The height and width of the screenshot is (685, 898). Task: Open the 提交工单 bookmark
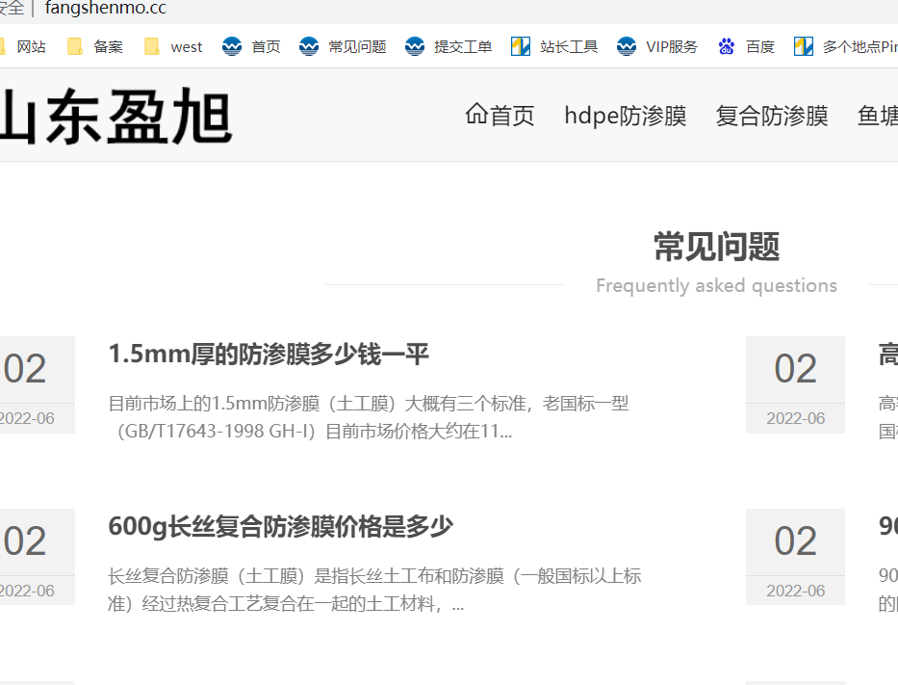tap(449, 46)
